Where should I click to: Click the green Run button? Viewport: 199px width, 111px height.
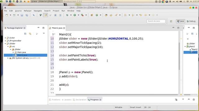(x=75, y=15)
